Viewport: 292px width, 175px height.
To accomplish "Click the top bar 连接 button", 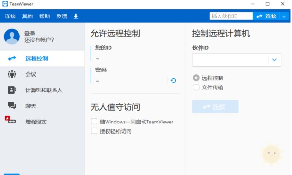I will click(x=266, y=16).
